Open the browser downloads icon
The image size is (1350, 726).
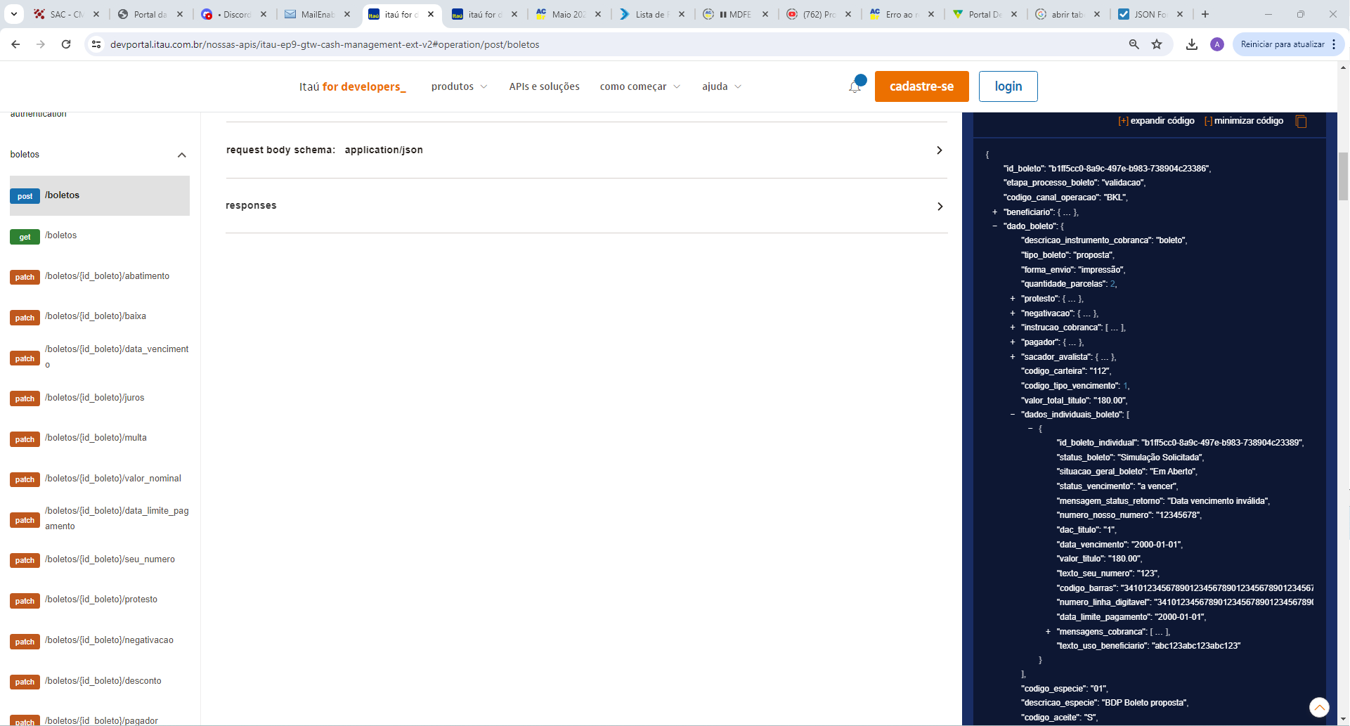1192,44
